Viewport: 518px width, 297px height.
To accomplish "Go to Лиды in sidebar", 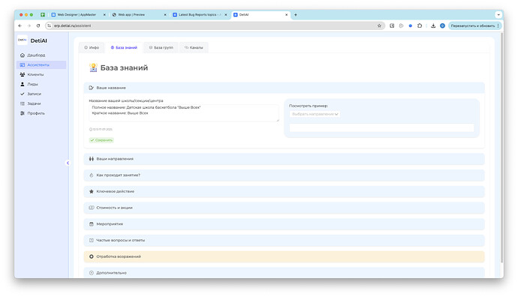I will pos(29,84).
